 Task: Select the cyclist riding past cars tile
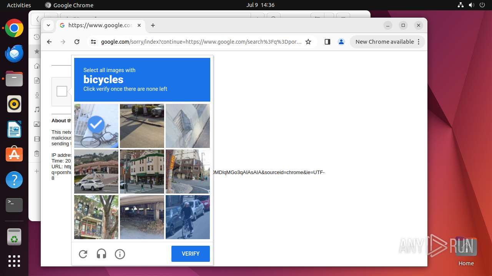click(188, 217)
